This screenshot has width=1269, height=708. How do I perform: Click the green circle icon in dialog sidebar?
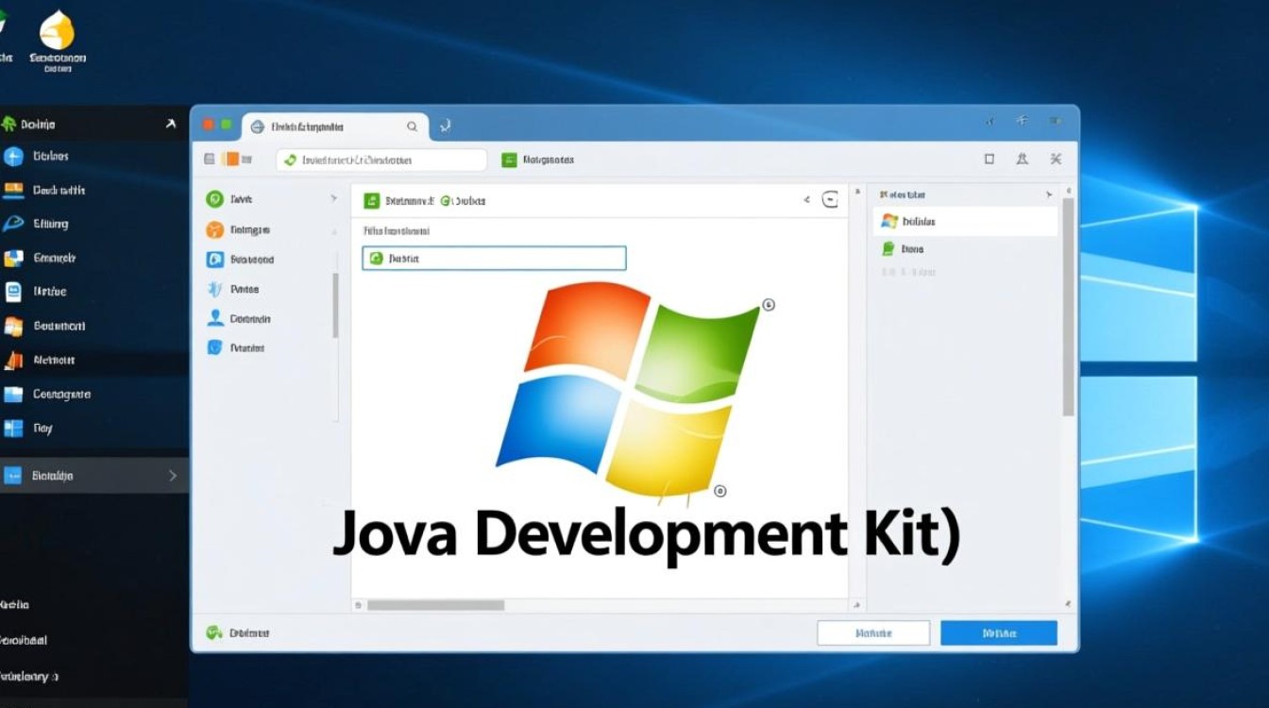[x=214, y=199]
